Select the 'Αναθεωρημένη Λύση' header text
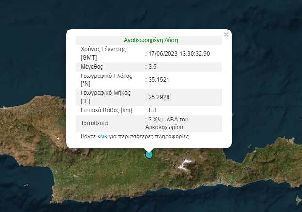302x212 pixels. (151, 40)
